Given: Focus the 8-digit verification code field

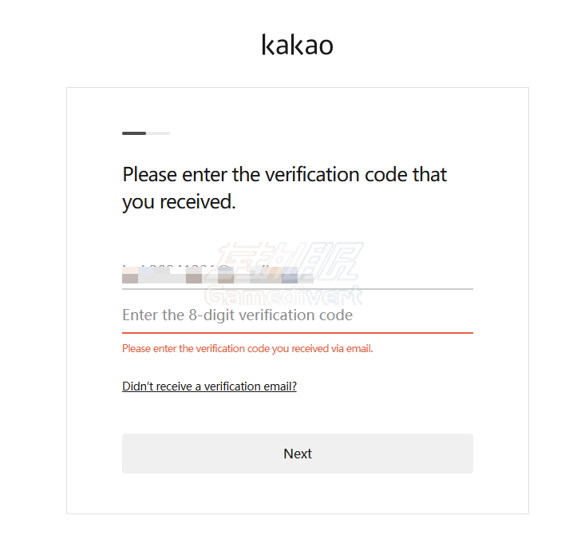Looking at the screenshot, I should (297, 315).
